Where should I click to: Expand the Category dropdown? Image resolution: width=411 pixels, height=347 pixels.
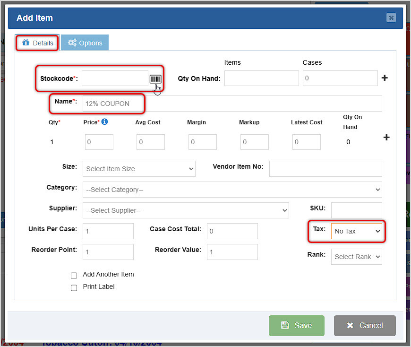pos(231,190)
